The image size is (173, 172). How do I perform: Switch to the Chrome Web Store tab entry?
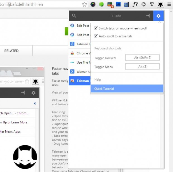(x=80, y=53)
